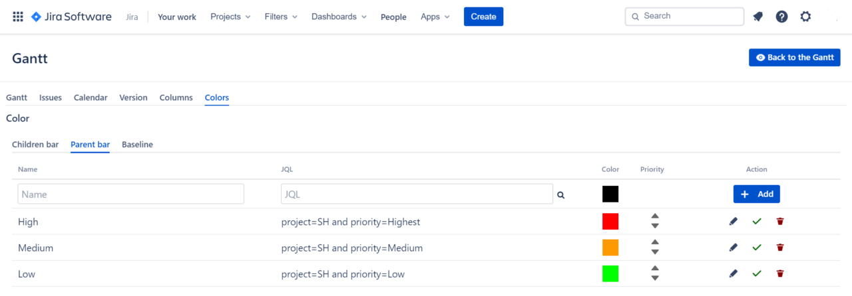Move the High rule priority down

click(x=655, y=226)
